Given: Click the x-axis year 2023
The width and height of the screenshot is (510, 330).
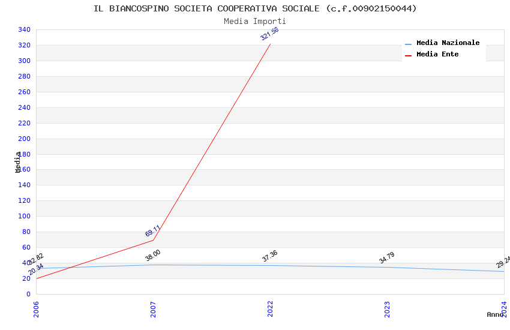Looking at the screenshot, I should [387, 309].
